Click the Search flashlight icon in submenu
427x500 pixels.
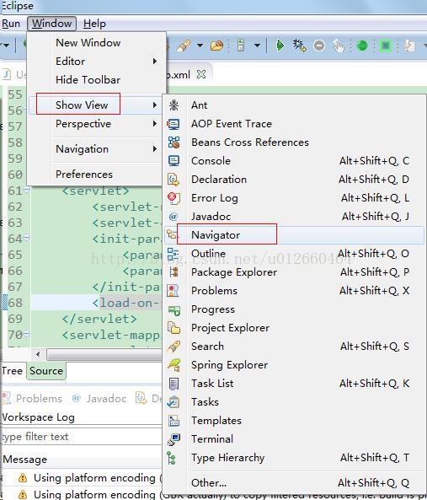point(173,347)
